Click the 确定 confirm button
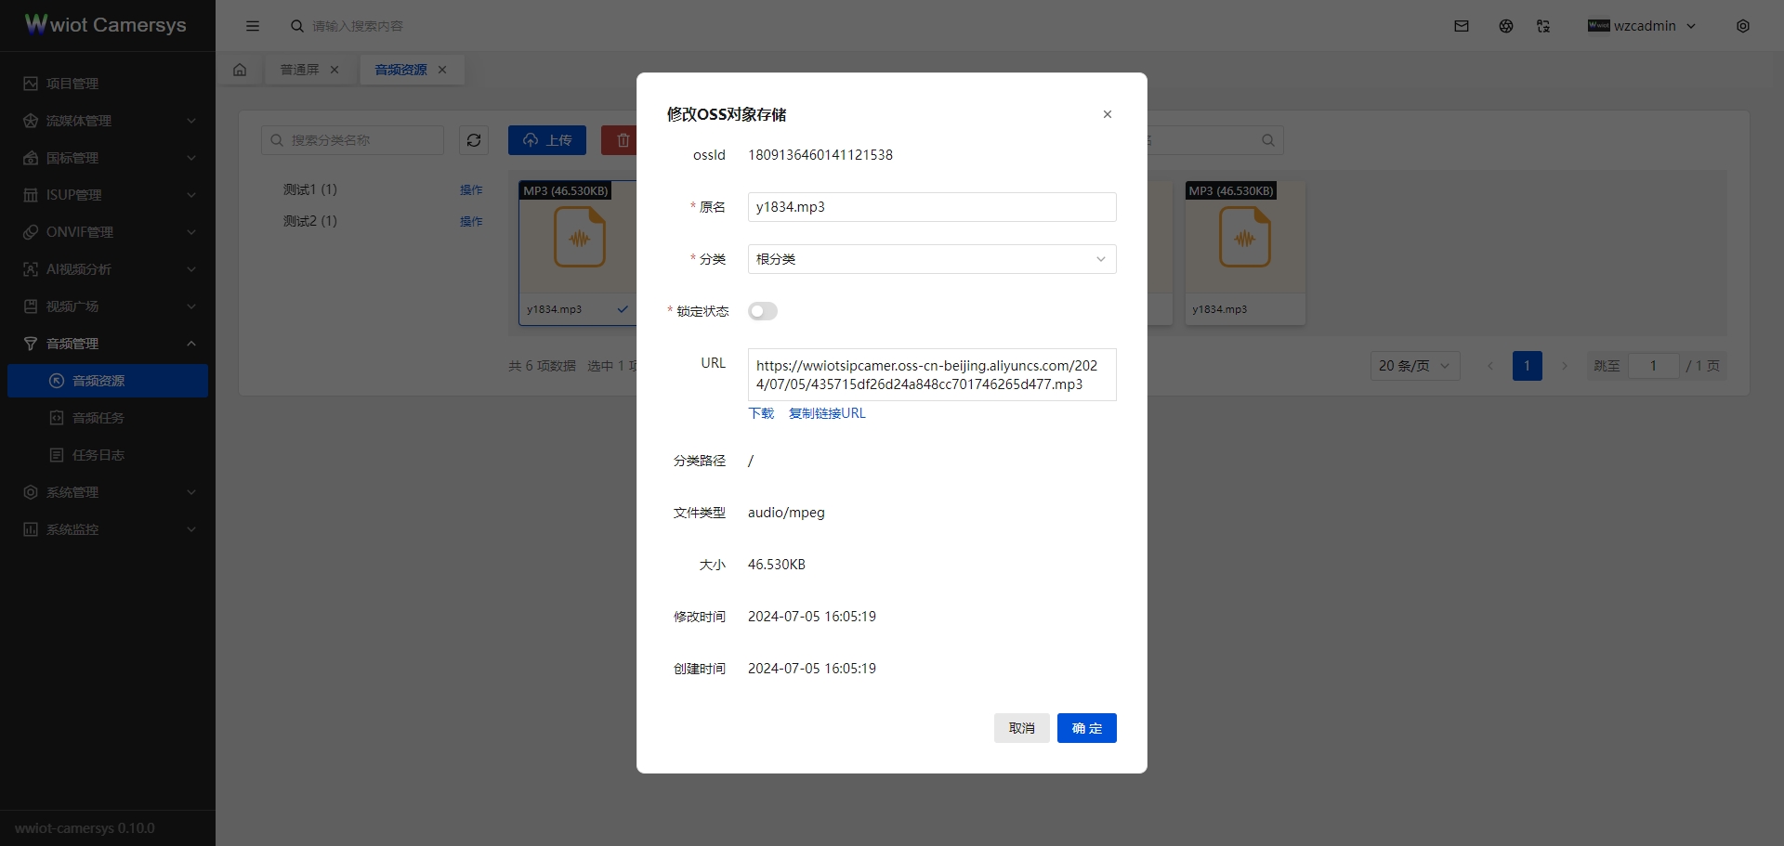 [1086, 728]
